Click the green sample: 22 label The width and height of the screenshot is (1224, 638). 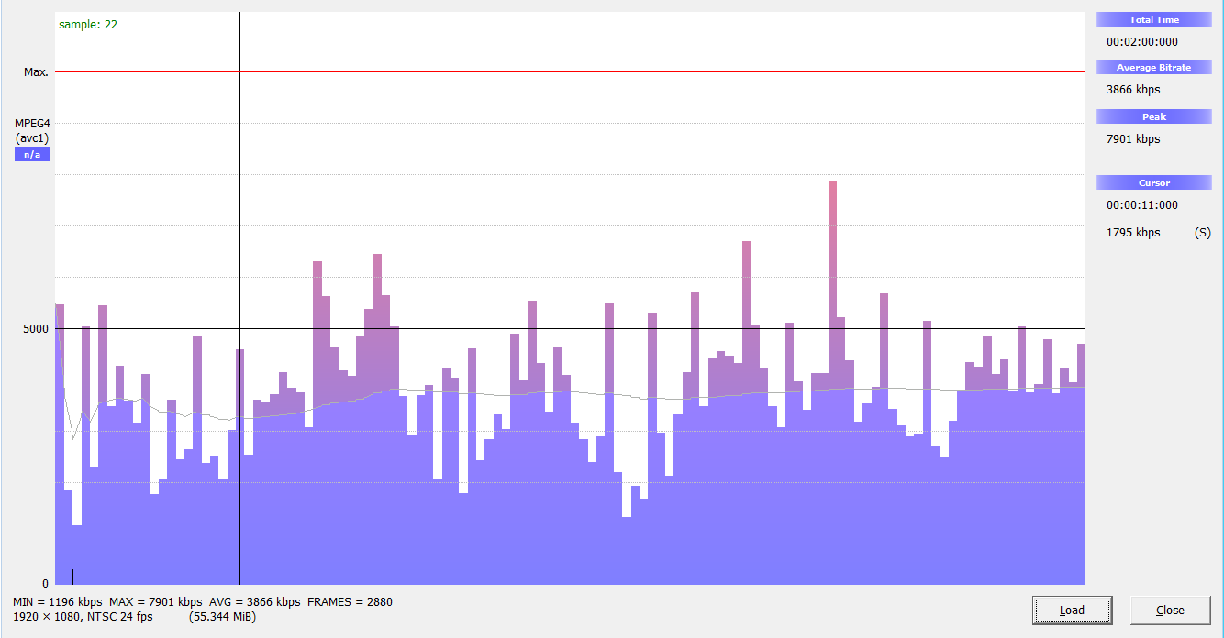(88, 25)
